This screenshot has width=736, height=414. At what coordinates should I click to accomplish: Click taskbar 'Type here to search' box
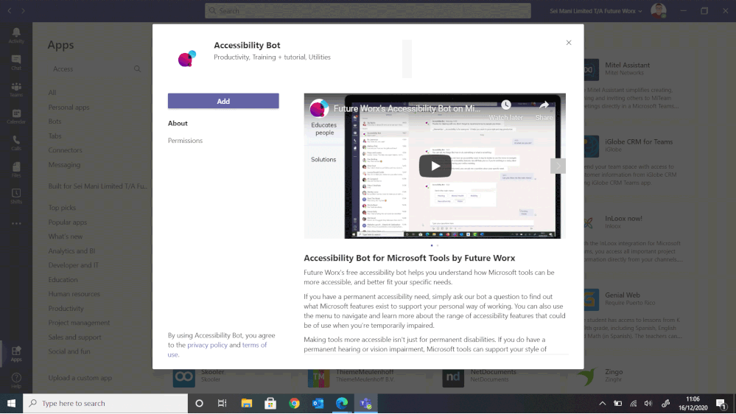pyautogui.click(x=105, y=404)
